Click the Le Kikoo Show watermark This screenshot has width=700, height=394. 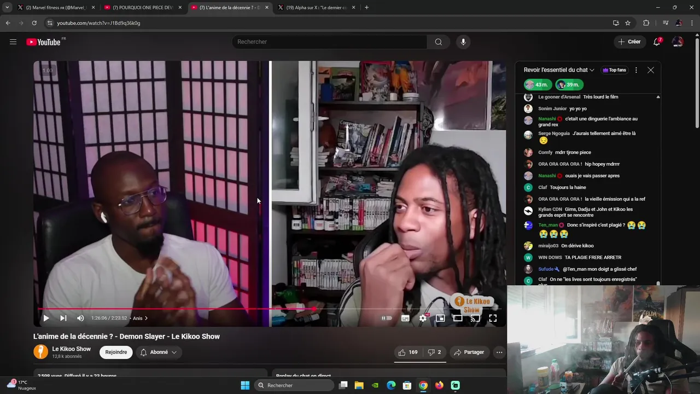tap(472, 305)
